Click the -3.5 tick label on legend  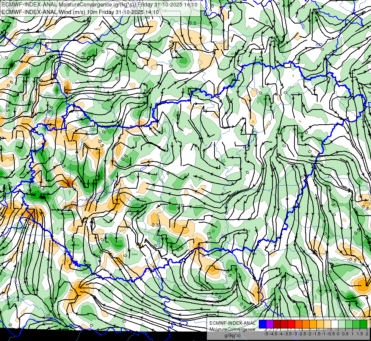click(288, 334)
